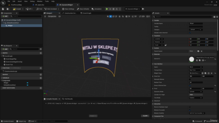The width and height of the screenshot is (219, 123).
Task: Browse to Parent Socket selection
Action: click(198, 51)
